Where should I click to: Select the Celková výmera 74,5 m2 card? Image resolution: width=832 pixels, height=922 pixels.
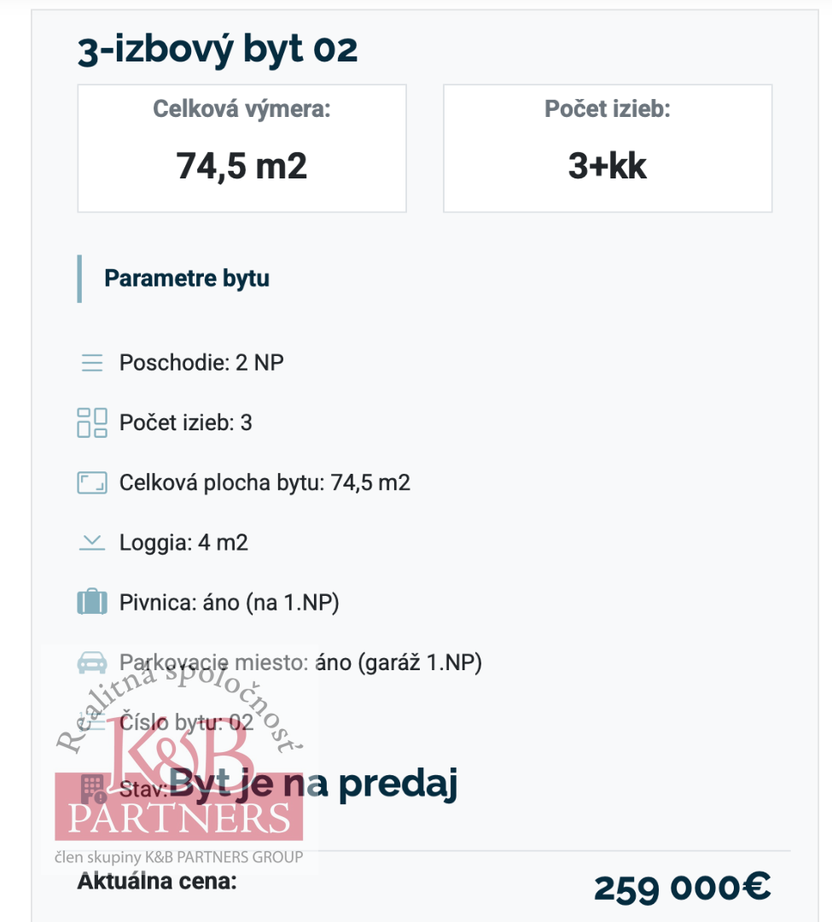[x=242, y=149]
